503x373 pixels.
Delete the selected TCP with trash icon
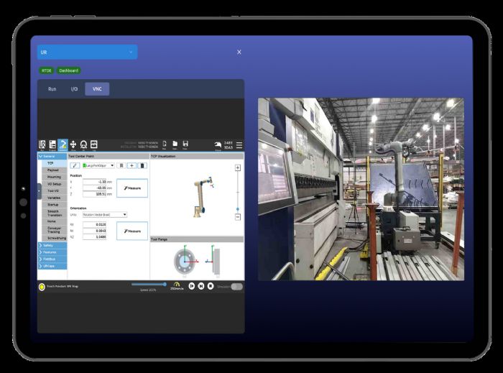click(142, 165)
